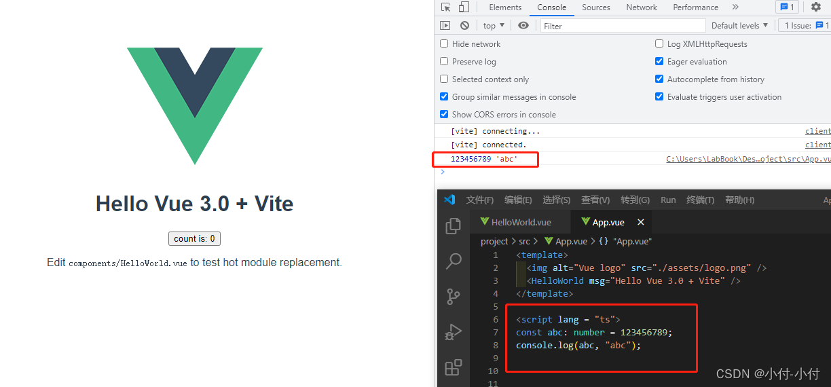Open the VS Code Search icon
Screen dimensions: 831x387
[x=454, y=261]
